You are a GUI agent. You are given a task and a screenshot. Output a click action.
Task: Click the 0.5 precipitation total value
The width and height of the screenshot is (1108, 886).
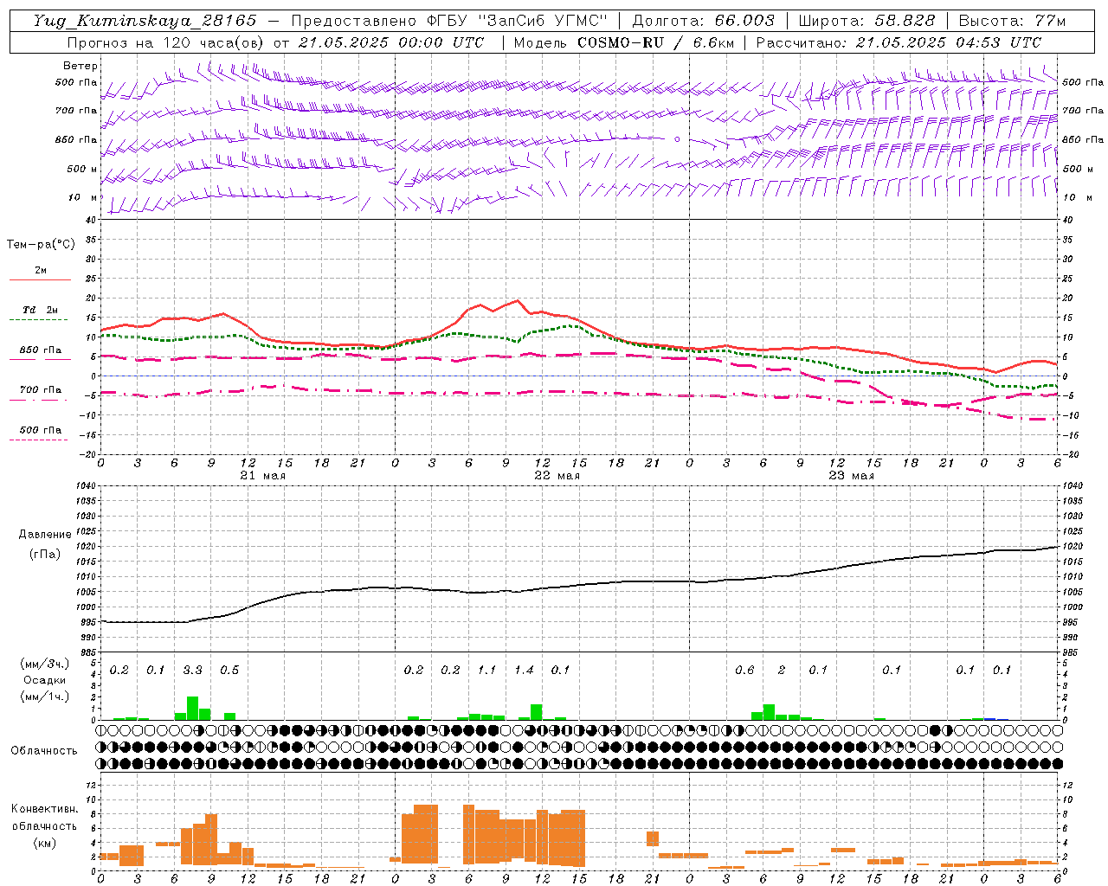[229, 670]
